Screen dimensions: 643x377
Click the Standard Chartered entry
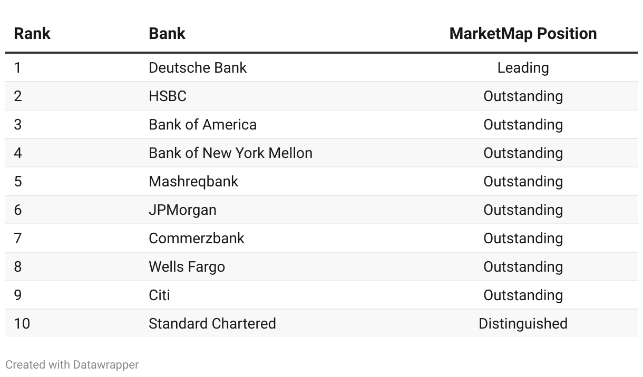[212, 324]
